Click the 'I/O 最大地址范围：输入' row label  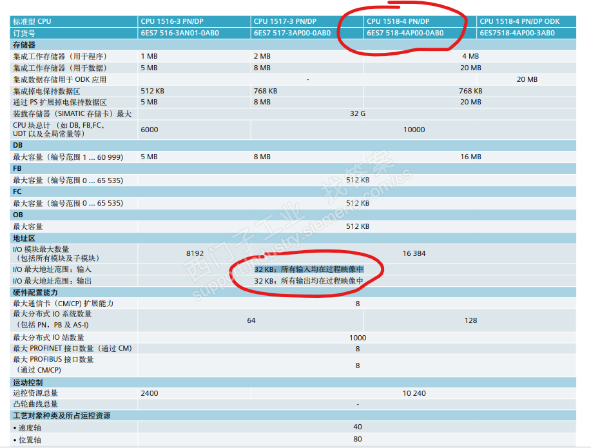[52, 269]
